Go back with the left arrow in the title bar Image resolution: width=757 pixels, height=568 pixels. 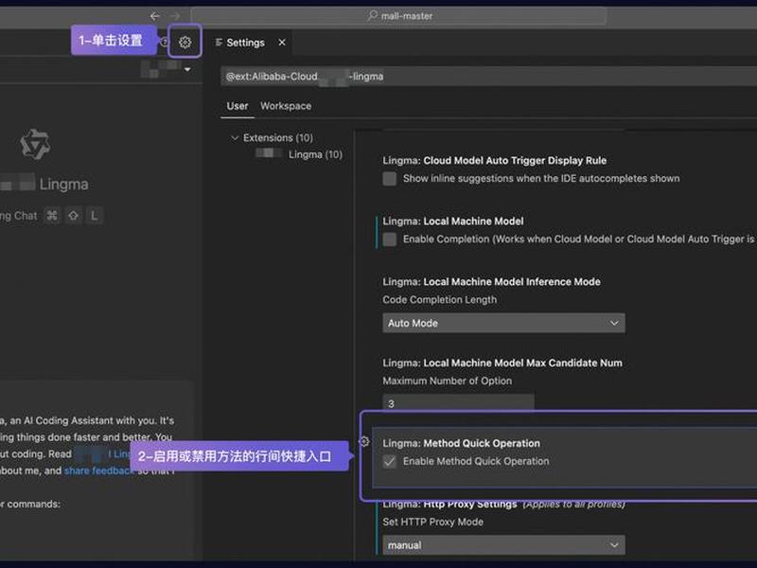coord(155,16)
